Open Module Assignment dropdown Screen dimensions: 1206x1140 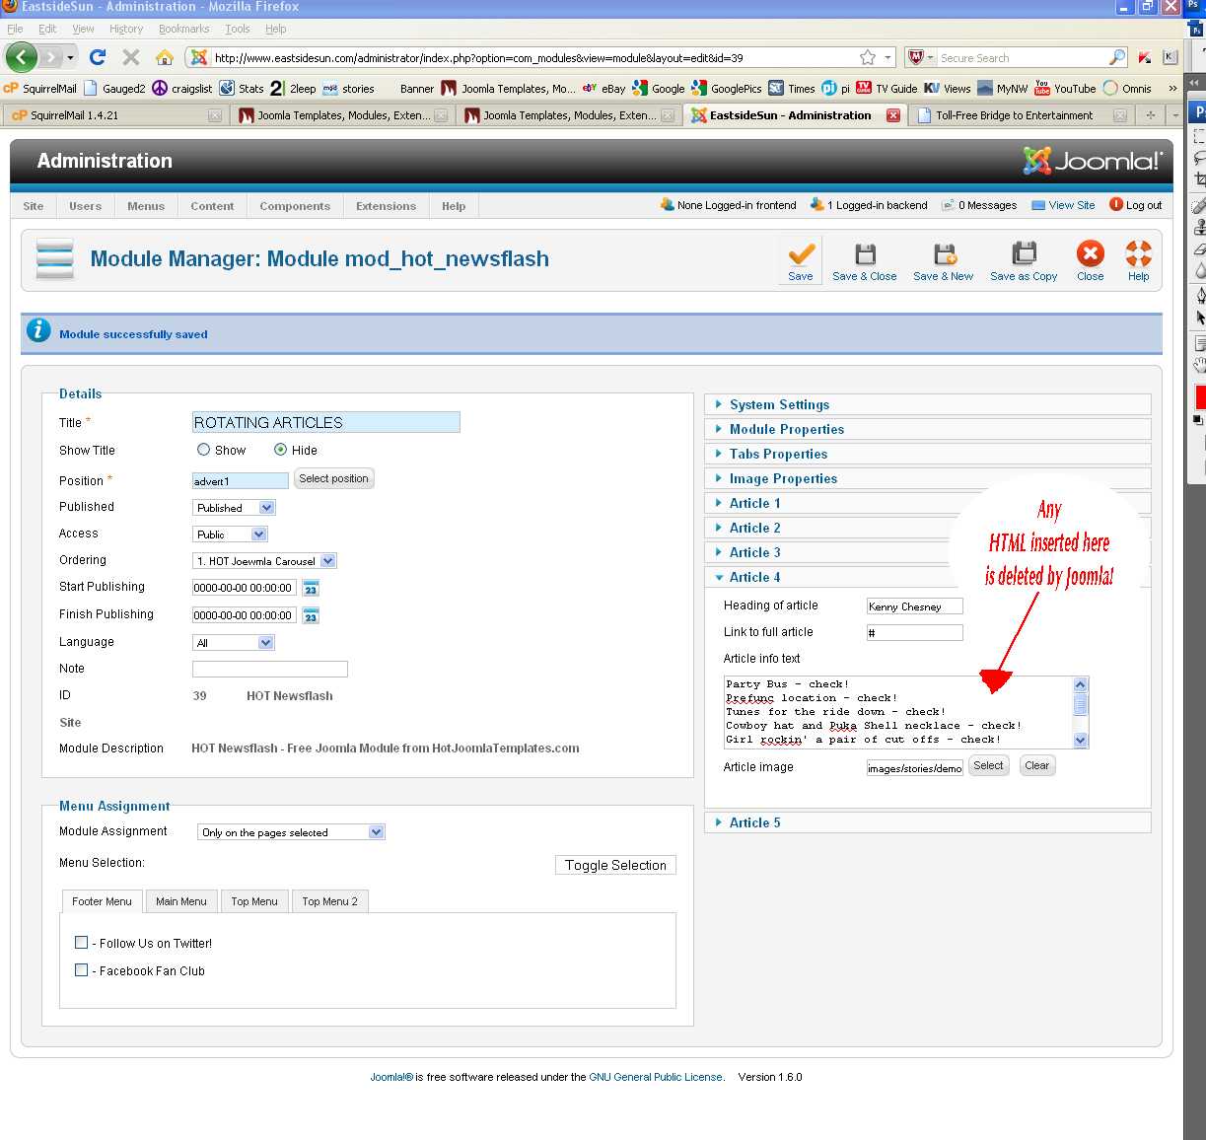click(x=291, y=832)
